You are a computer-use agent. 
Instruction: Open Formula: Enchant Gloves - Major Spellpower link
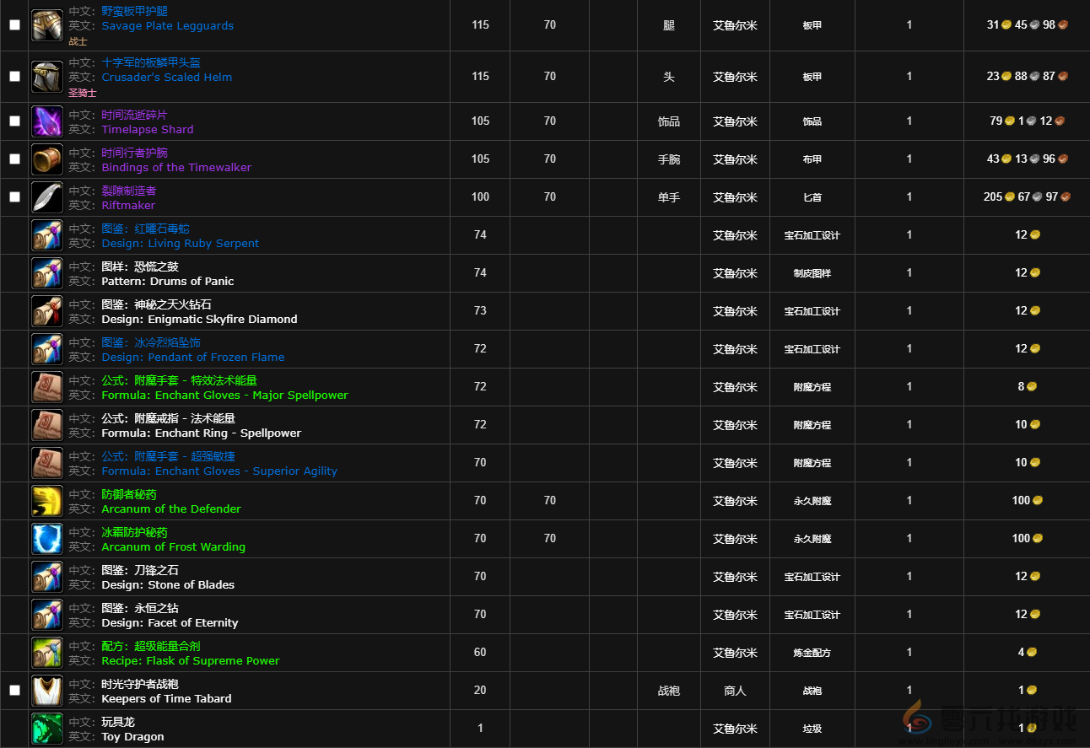tap(224, 396)
